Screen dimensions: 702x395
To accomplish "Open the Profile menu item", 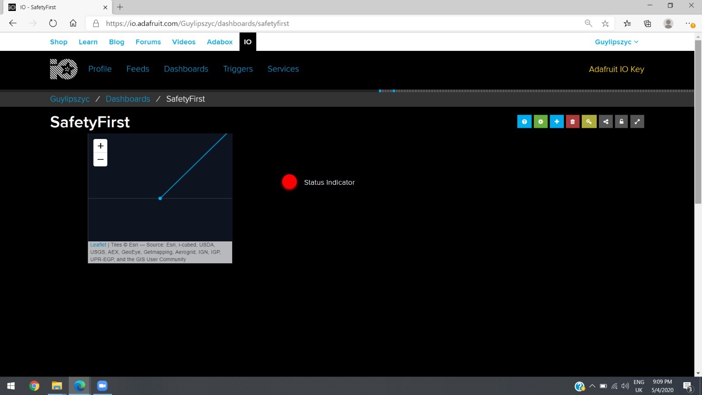I will click(x=100, y=69).
